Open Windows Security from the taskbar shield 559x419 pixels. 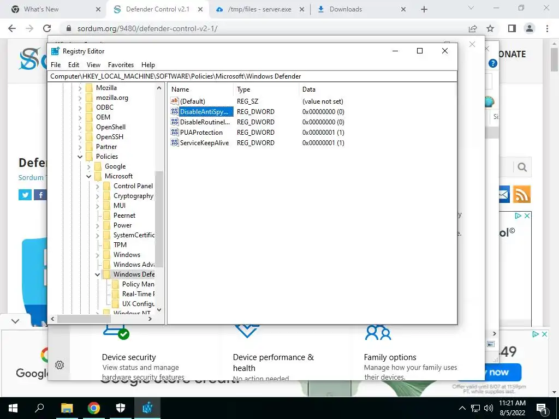tap(121, 408)
